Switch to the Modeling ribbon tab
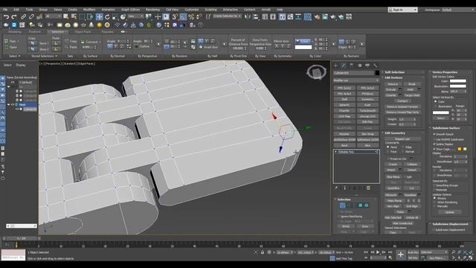The width and height of the screenshot is (476, 268). point(14,31)
